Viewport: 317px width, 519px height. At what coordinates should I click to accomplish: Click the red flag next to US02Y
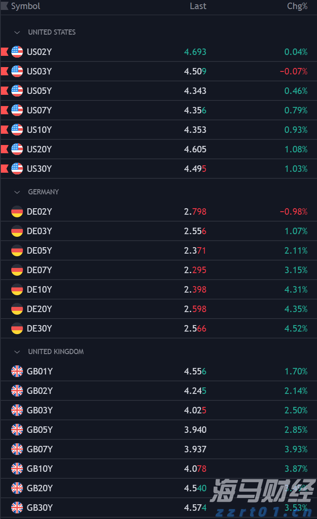point(4,52)
